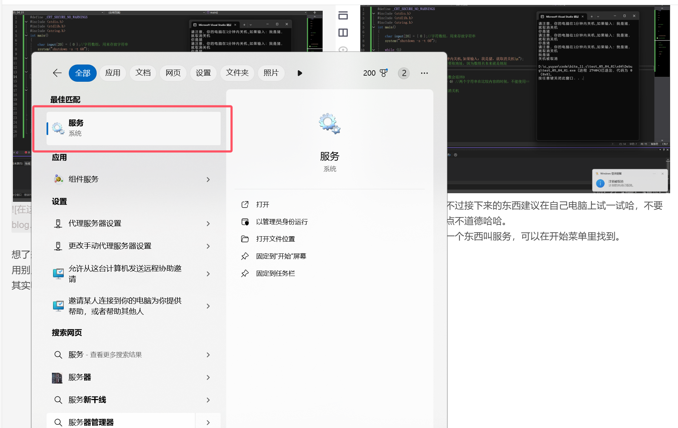Click the Microsoft Rewards medal icon
Image resolution: width=678 pixels, height=428 pixels.
point(384,73)
